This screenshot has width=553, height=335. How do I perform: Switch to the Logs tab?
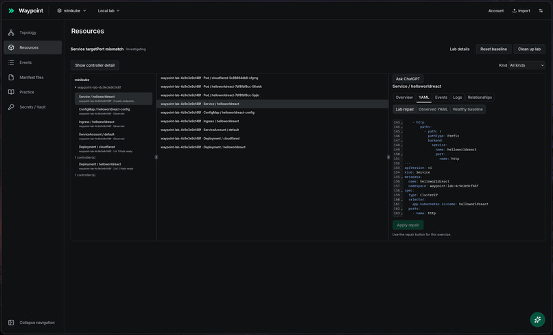[457, 97]
